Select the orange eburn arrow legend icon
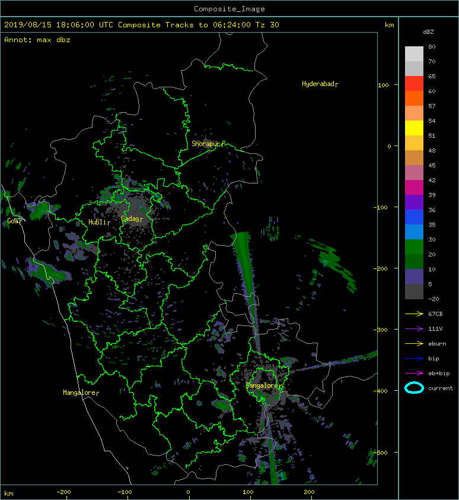The width and height of the screenshot is (459, 500). tap(414, 344)
